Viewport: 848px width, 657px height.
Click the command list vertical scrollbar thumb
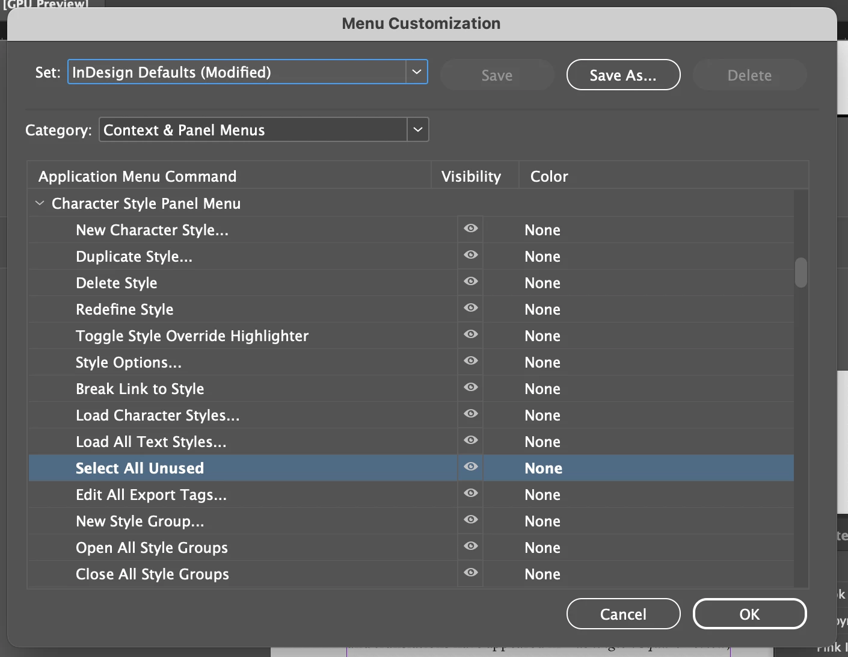click(x=801, y=273)
